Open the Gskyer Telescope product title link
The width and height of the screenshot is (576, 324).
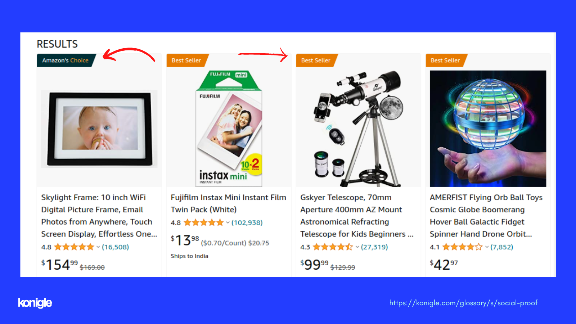click(x=357, y=216)
